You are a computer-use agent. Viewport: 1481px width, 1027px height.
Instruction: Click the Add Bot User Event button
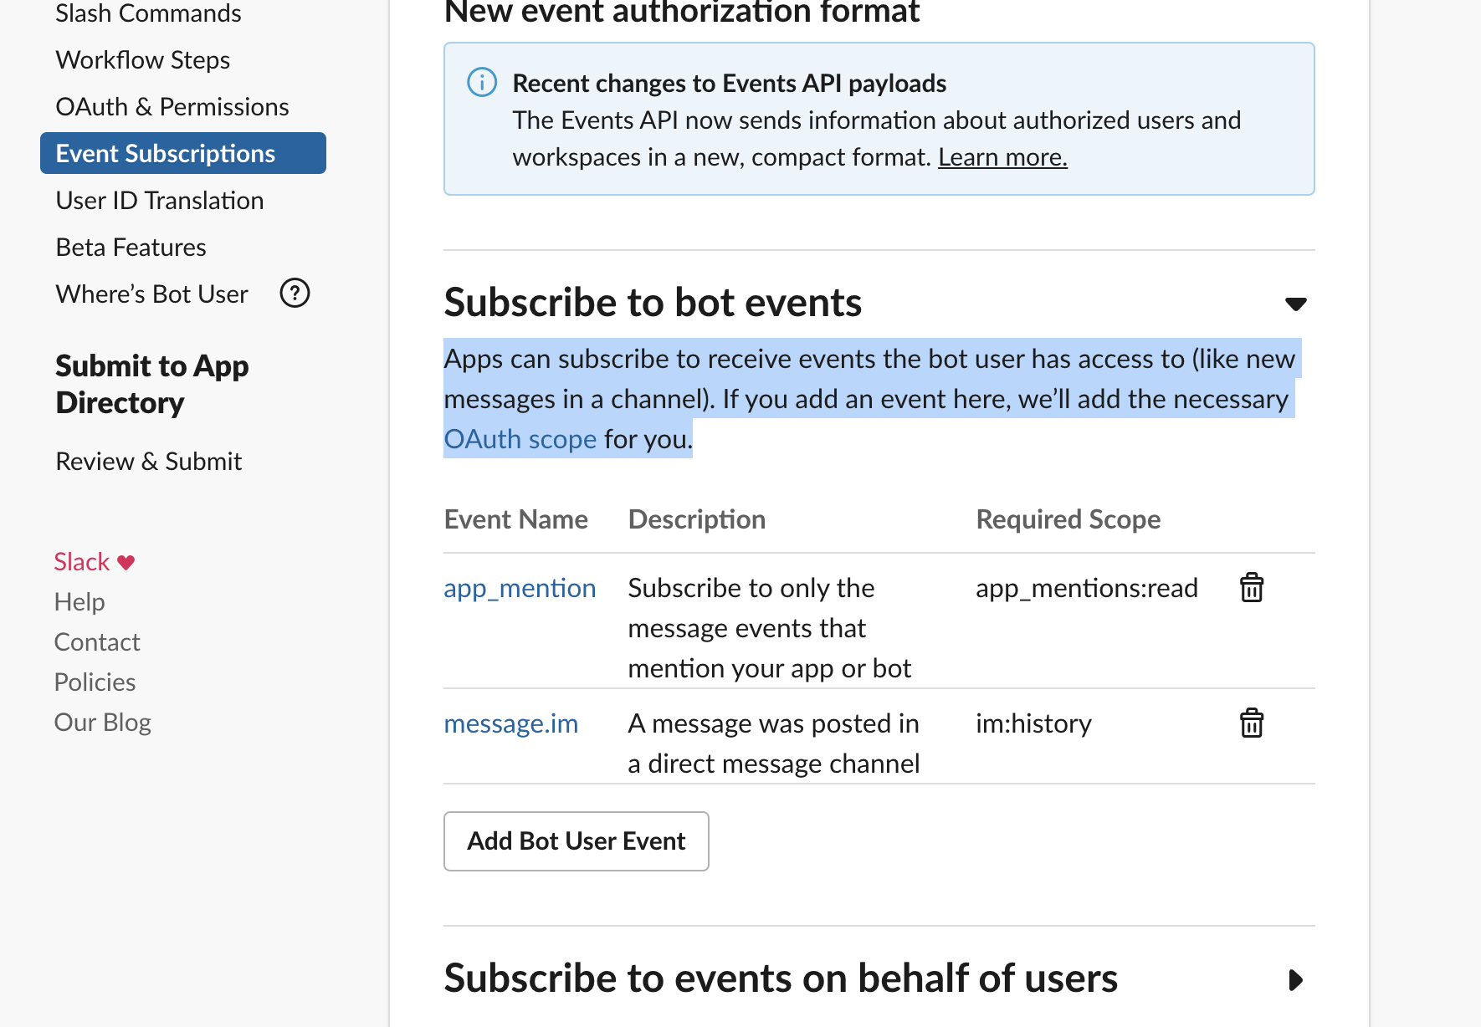(576, 841)
